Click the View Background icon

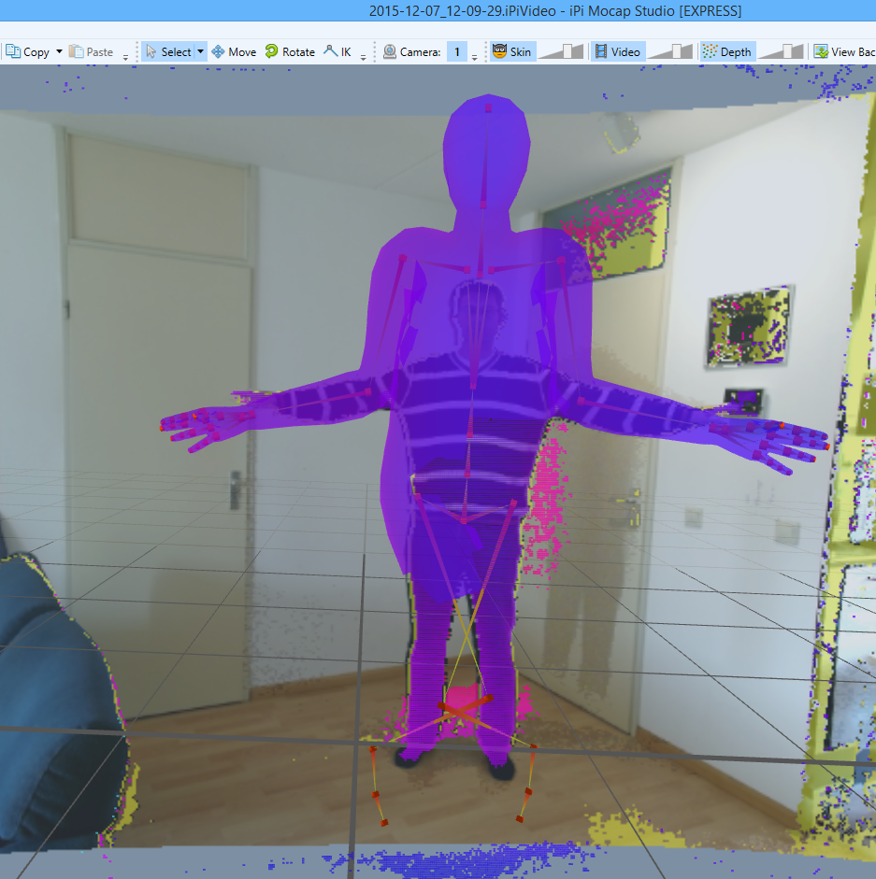[821, 51]
